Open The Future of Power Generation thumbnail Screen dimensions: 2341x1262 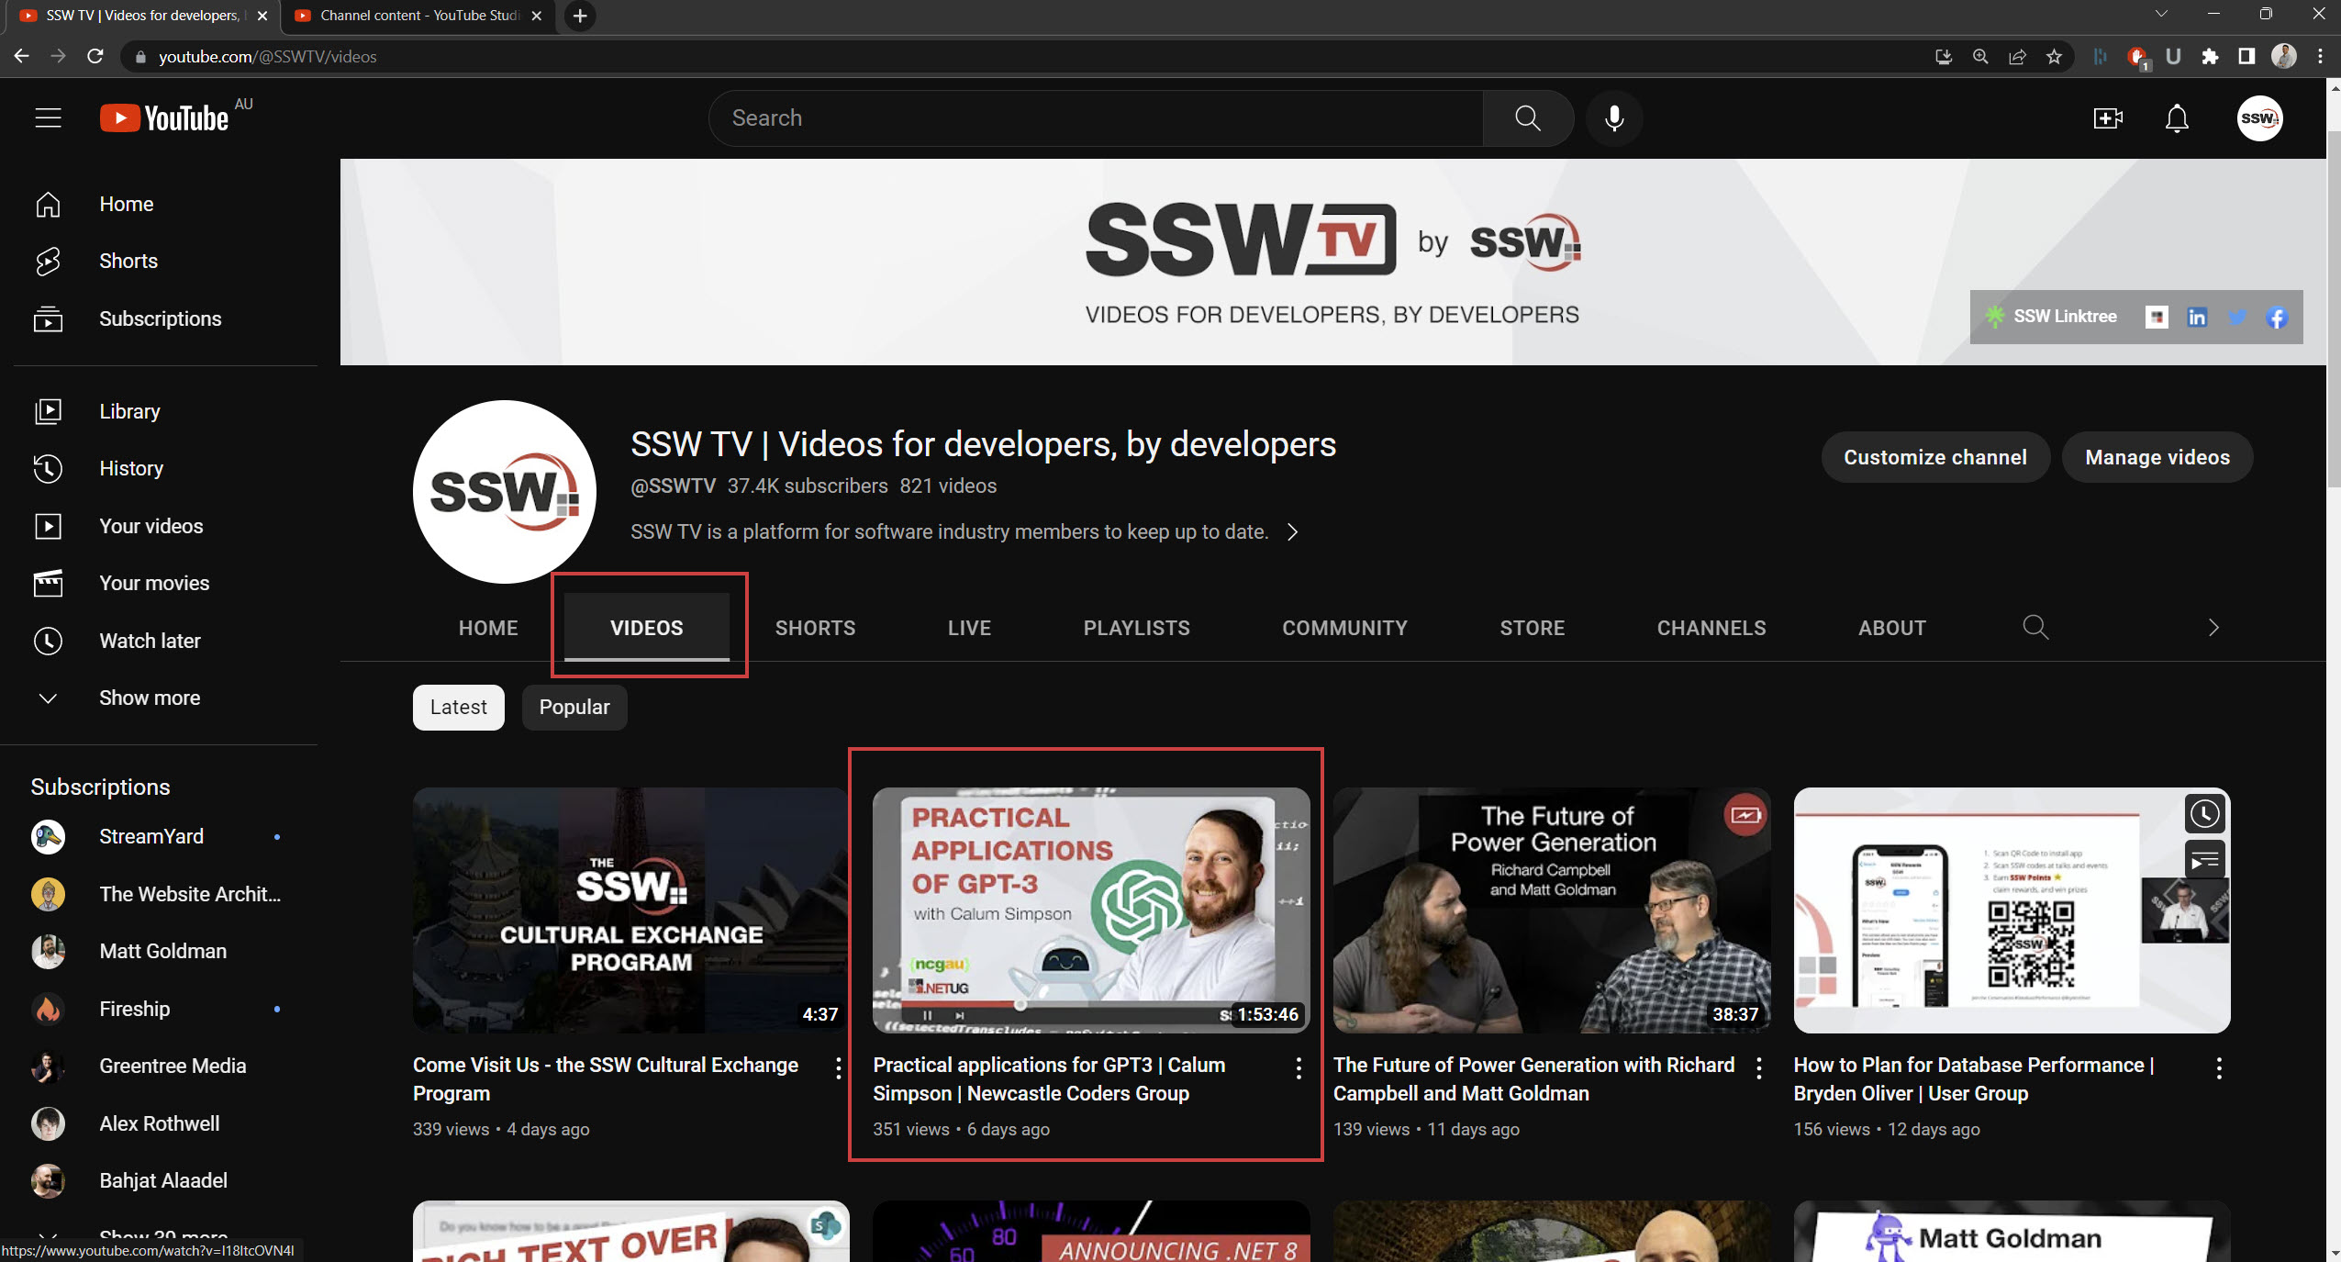coord(1551,910)
